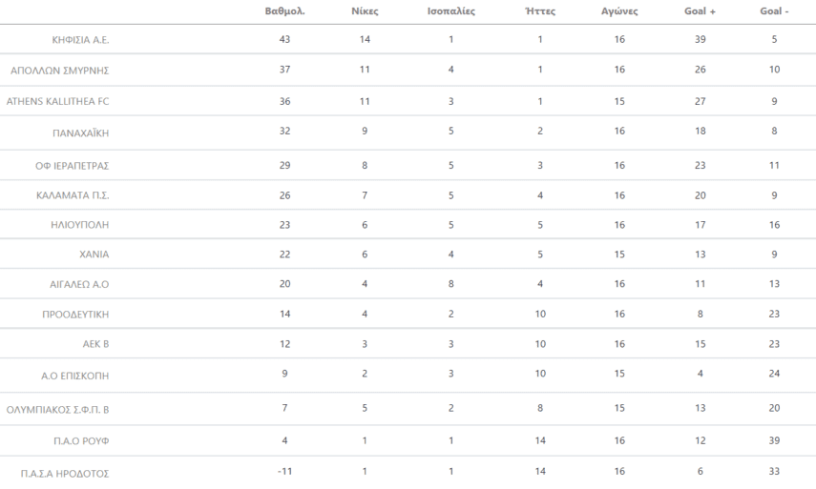This screenshot has height=489, width=816.
Task: Click the Goal + column header
Action: pyautogui.click(x=701, y=12)
